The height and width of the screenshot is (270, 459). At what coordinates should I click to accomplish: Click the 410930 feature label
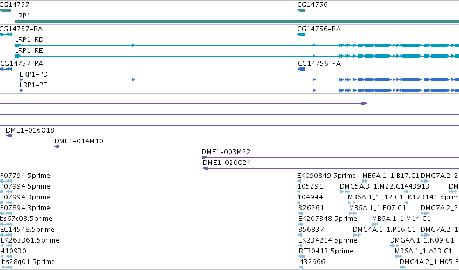(x=14, y=251)
